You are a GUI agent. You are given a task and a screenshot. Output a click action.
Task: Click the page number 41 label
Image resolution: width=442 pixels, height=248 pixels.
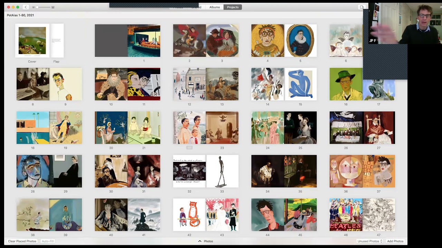tap(144, 235)
